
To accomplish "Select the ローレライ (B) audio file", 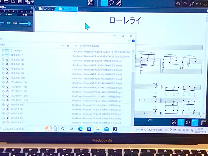I will click(17, 109).
